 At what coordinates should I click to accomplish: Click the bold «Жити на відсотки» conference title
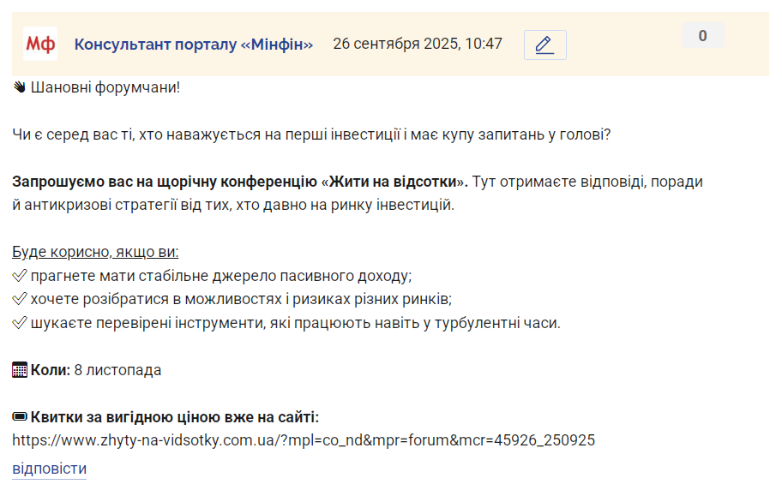pos(392,182)
